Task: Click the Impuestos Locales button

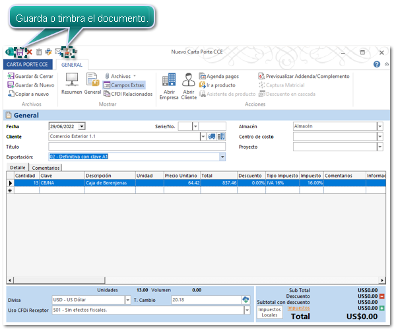Action: click(x=269, y=313)
